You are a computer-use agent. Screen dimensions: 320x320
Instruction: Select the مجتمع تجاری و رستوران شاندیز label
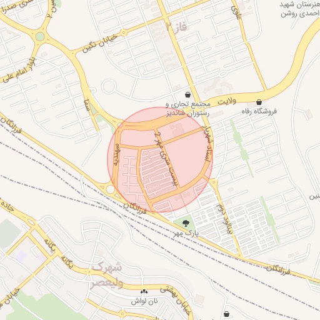click(x=188, y=109)
